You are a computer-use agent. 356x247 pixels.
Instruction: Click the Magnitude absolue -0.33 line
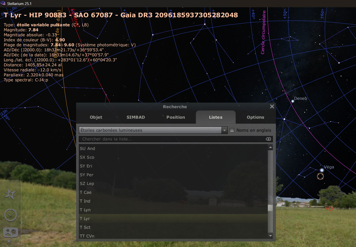coord(30,35)
